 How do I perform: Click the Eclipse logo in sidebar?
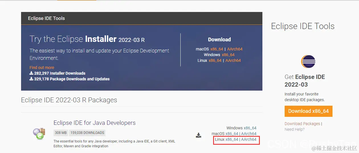(309, 61)
